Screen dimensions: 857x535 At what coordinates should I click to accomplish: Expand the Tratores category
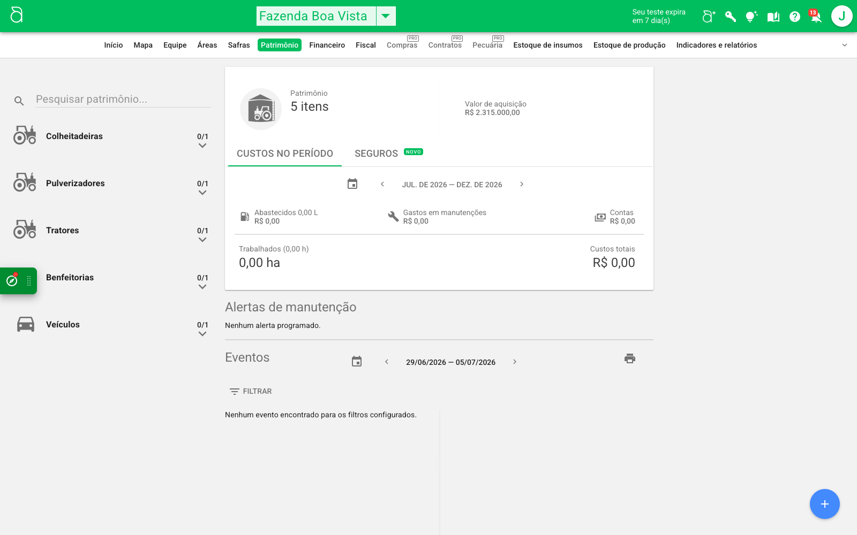click(202, 240)
